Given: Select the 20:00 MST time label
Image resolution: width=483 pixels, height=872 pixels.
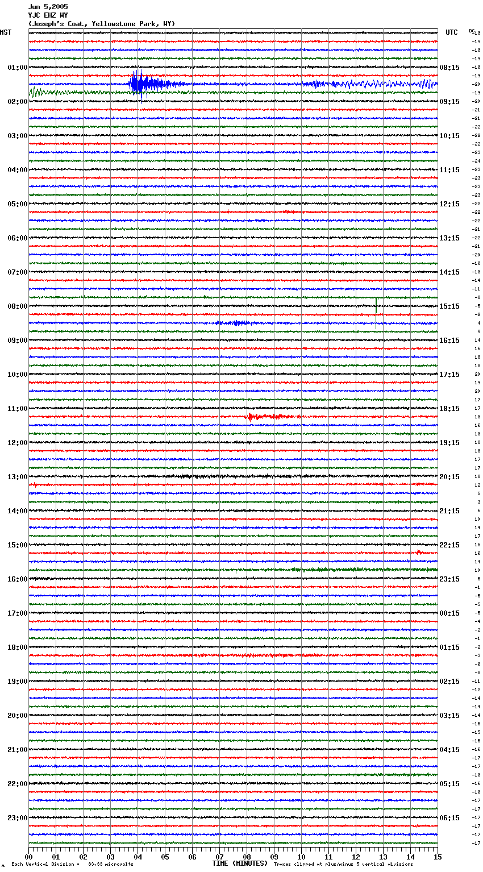Looking at the screenshot, I should tap(18, 716).
